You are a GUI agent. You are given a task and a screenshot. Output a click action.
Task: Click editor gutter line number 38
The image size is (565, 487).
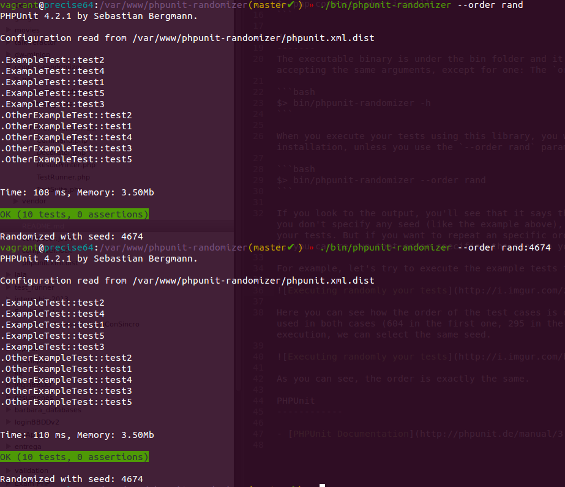tap(258, 312)
